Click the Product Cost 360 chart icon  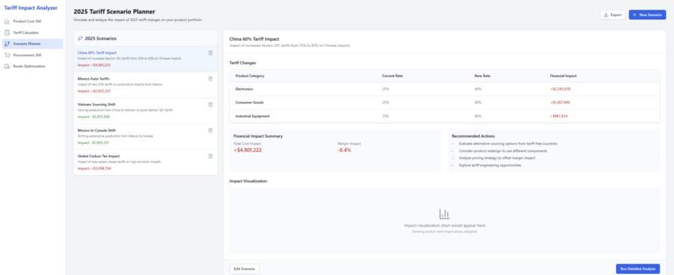(7, 21)
